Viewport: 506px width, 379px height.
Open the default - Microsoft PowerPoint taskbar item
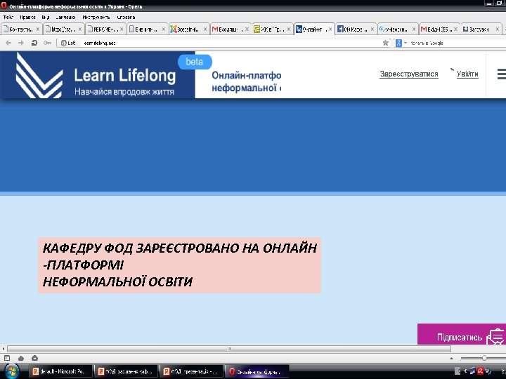(61, 371)
